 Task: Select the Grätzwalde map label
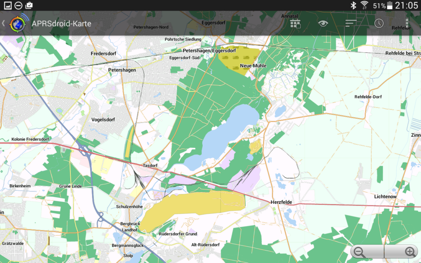(13, 243)
